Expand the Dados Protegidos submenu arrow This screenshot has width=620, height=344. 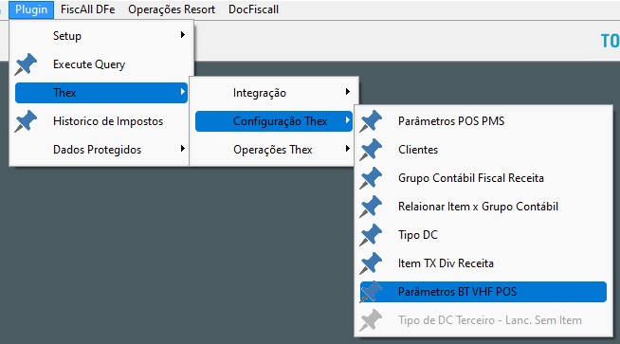(182, 149)
